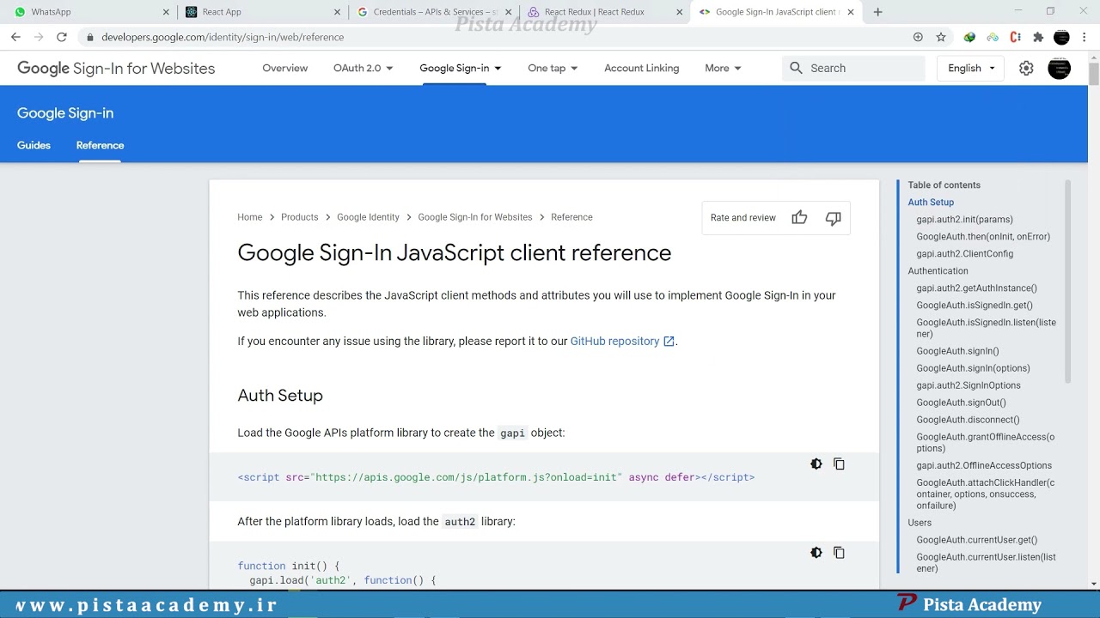Open the Chrome three-dot menu
Screen dimensions: 1100x618
pyautogui.click(x=1085, y=37)
